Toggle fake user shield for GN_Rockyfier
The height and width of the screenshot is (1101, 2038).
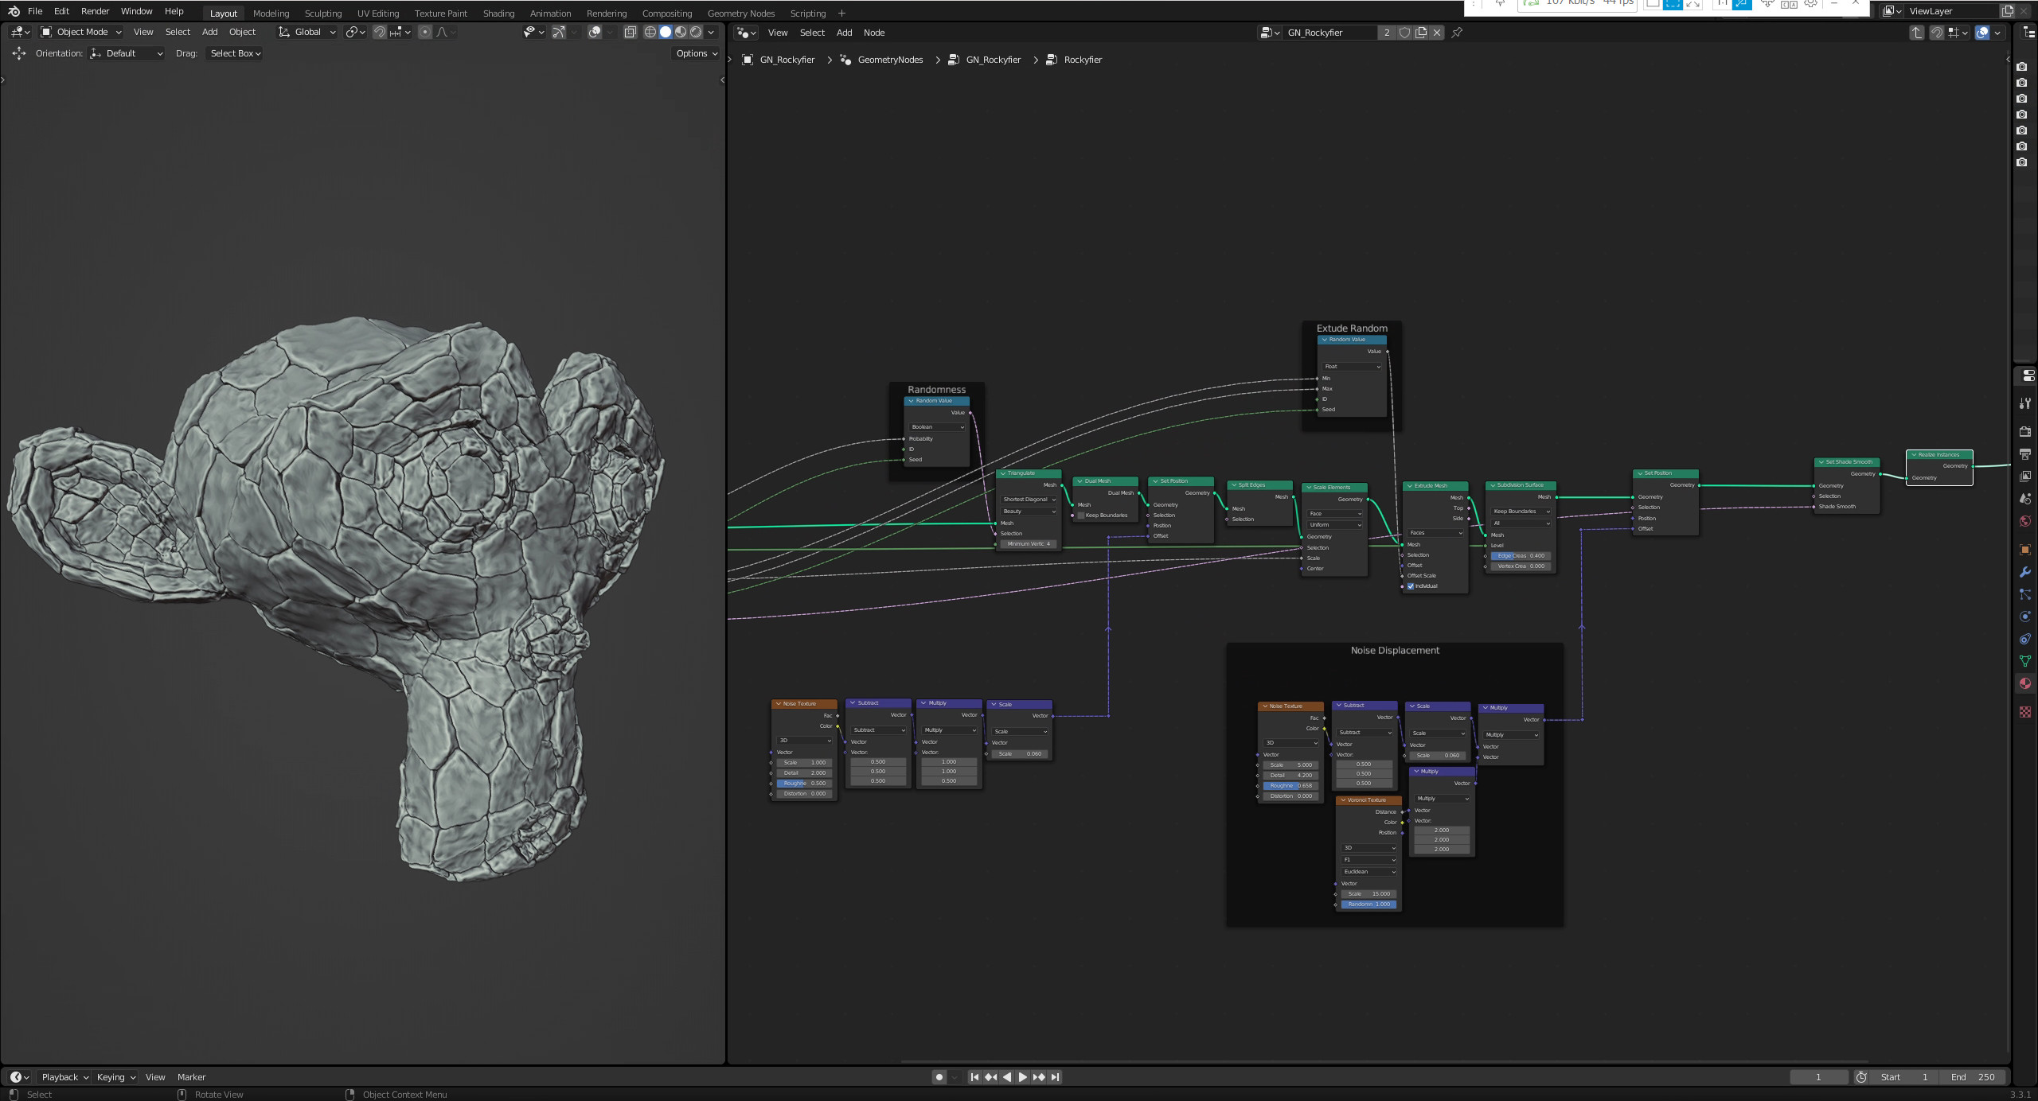click(x=1405, y=33)
